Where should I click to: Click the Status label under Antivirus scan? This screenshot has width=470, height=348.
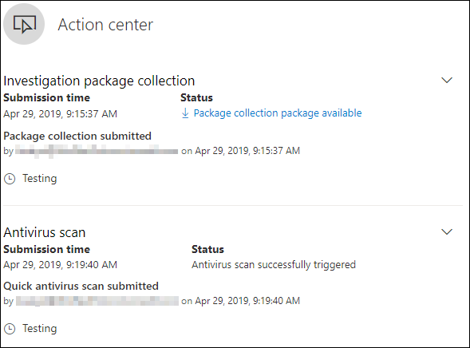coord(207,249)
